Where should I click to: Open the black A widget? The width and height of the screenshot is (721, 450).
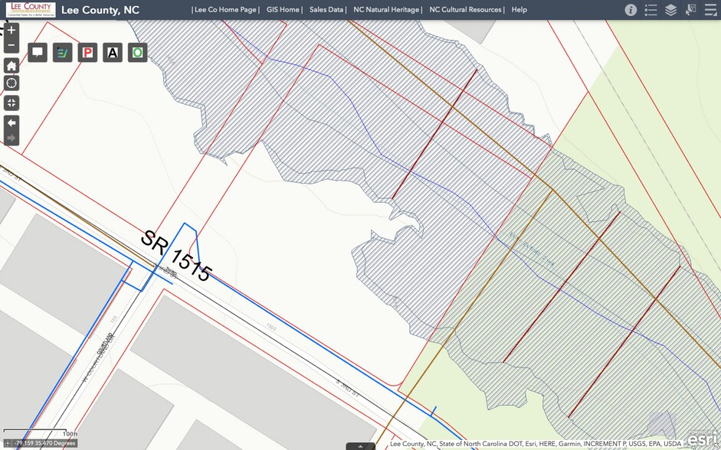click(113, 53)
